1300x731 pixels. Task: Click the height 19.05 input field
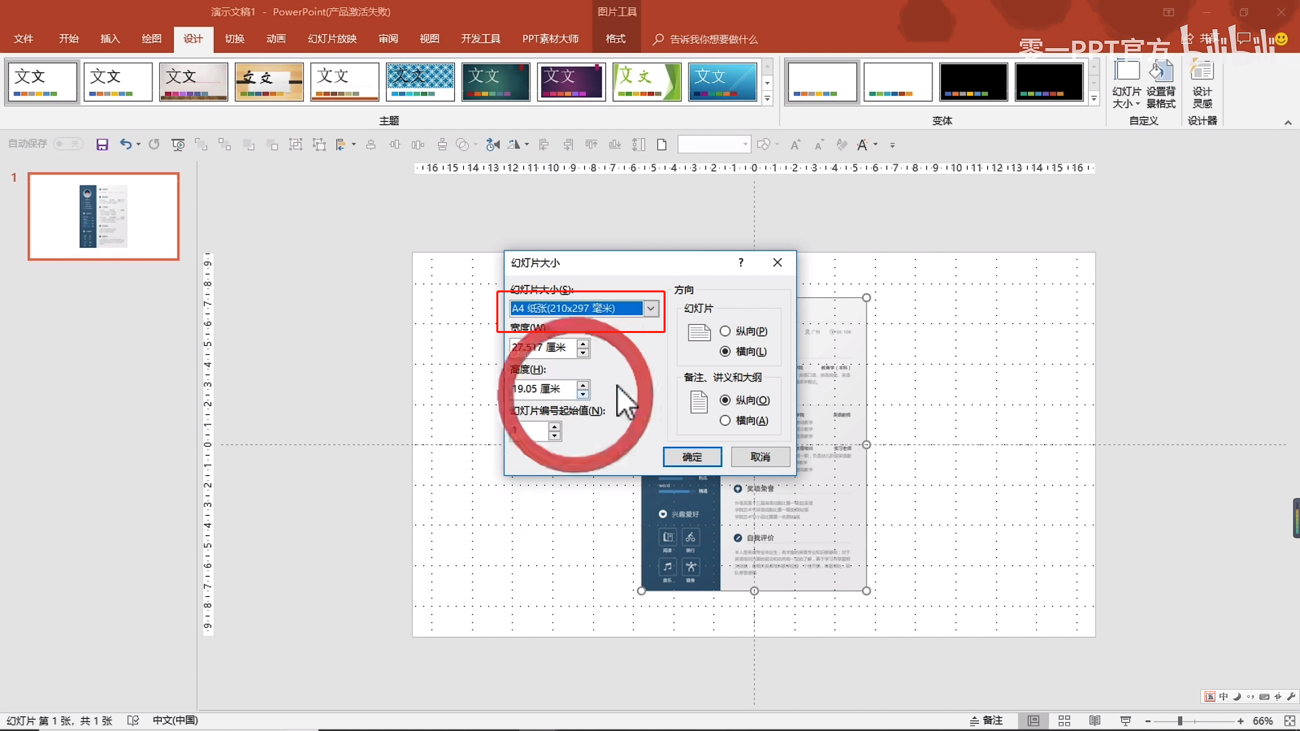tap(543, 389)
